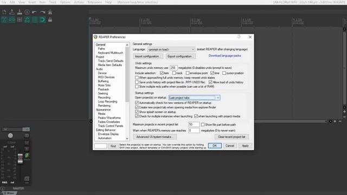Open the Edit menu
This screenshot has width=347, height=195.
point(12,2)
